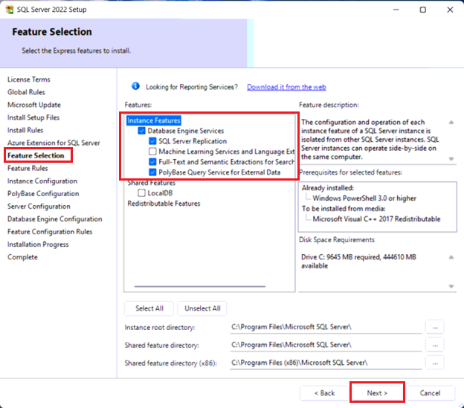The height and width of the screenshot is (408, 464).
Task: Click the Azure Extension for SQL Server step
Action: click(54, 143)
